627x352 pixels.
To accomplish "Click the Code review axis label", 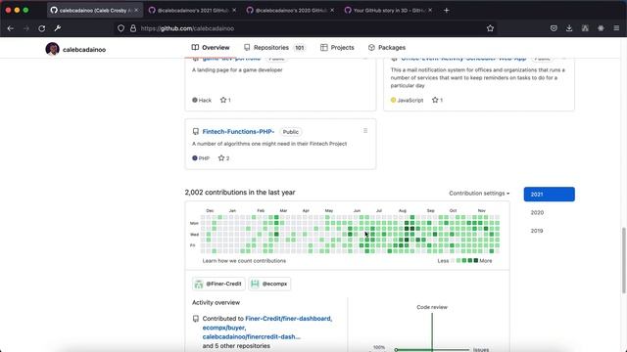I will click(432, 307).
